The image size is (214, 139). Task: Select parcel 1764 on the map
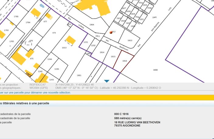coord(28,22)
